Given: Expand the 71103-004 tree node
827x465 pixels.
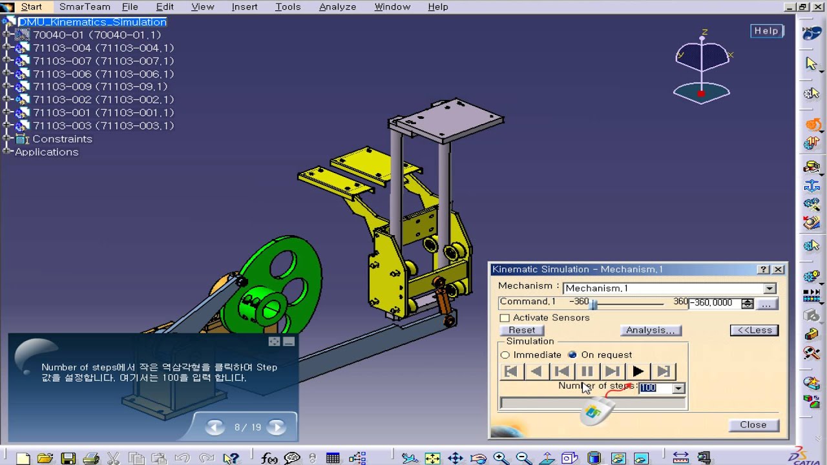Looking at the screenshot, I should coord(6,48).
